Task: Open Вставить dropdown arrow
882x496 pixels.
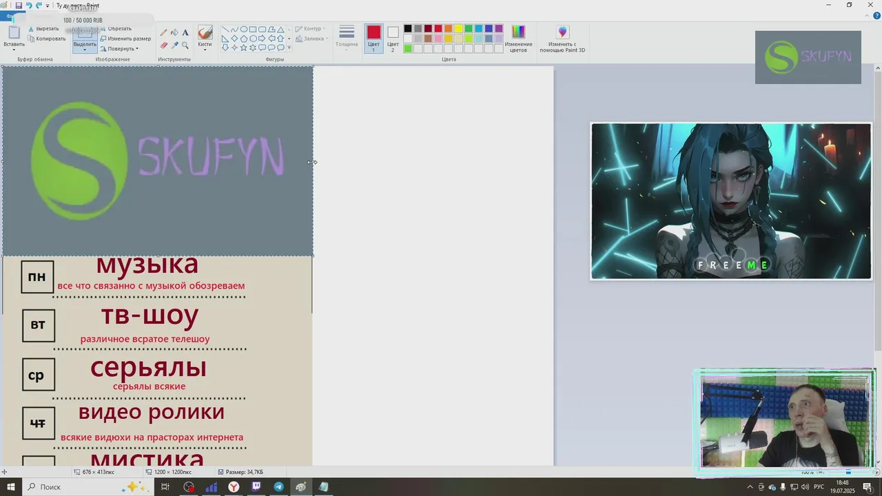Action: pyautogui.click(x=14, y=49)
